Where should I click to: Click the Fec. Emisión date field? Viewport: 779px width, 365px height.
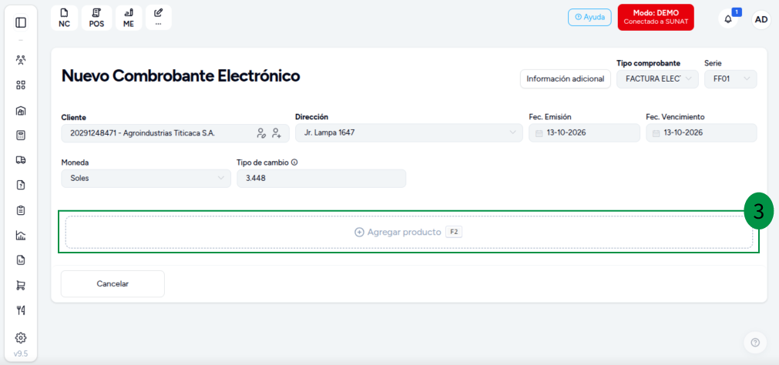coord(584,132)
